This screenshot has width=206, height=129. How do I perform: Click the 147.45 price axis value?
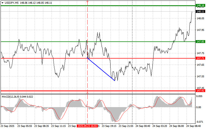tap(200, 88)
